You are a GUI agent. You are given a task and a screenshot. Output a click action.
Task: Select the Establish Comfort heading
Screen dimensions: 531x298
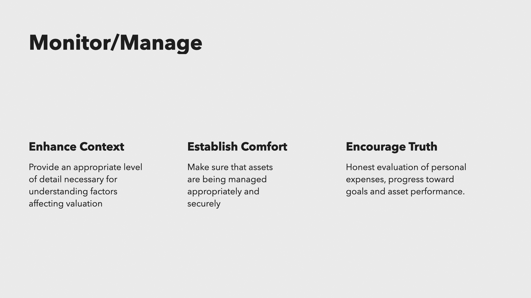(x=237, y=146)
